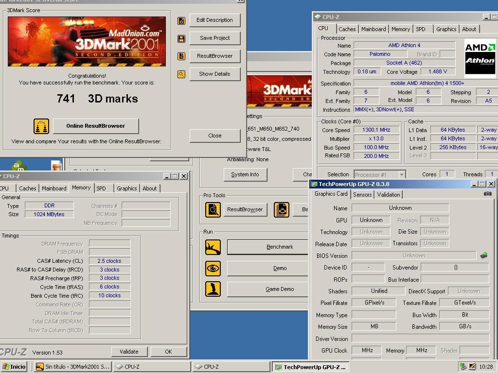The height and width of the screenshot is (373, 498).
Task: Switch to Sensors tab in GPU-Z
Action: [362, 195]
